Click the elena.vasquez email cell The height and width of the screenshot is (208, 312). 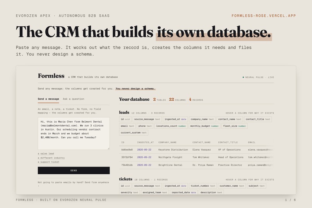click(x=261, y=150)
